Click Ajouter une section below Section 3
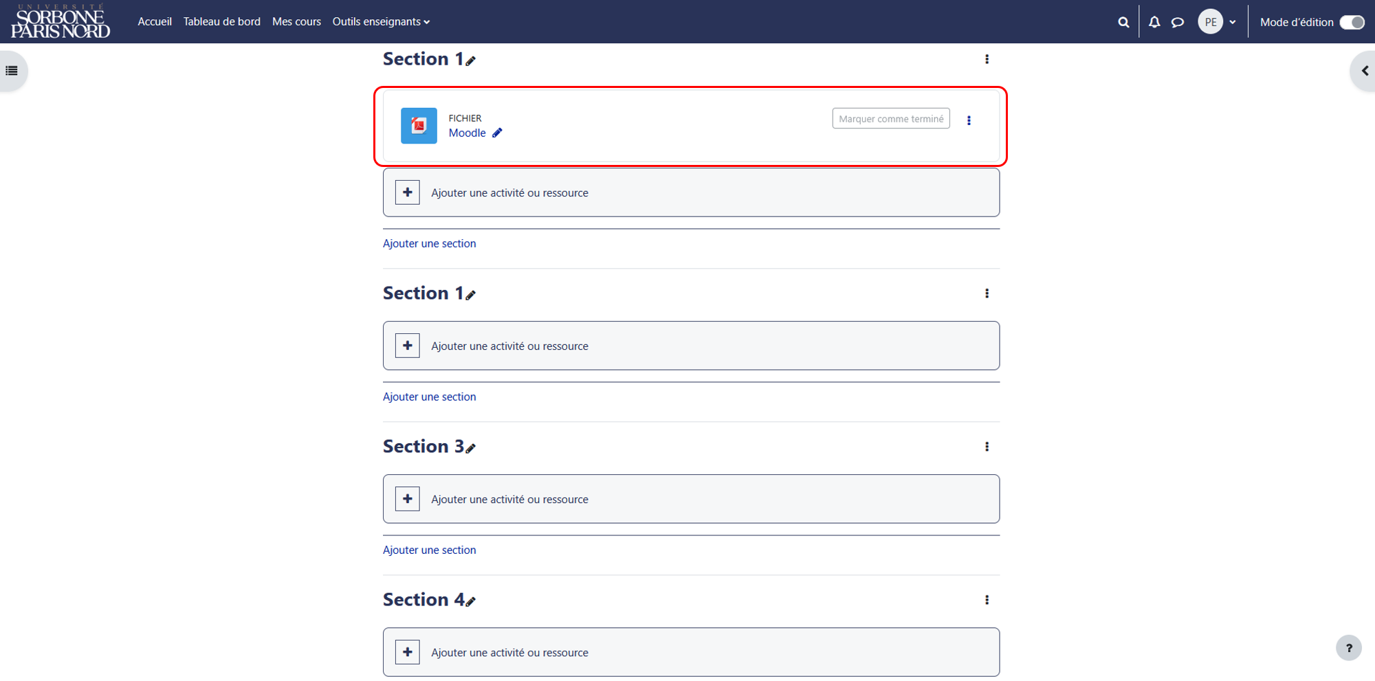Image resolution: width=1375 pixels, height=681 pixels. pyautogui.click(x=429, y=550)
